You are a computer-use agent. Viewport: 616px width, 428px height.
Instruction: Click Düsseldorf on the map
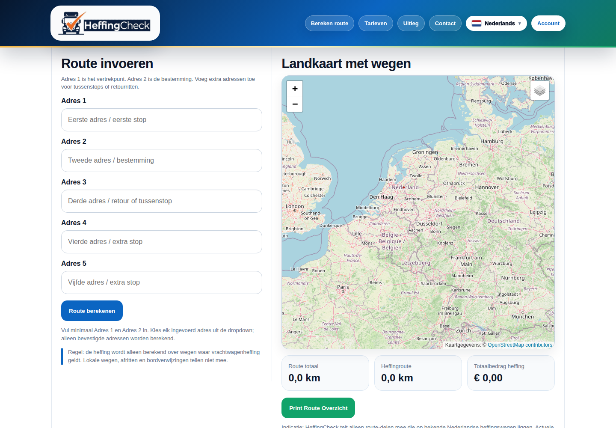(x=429, y=223)
